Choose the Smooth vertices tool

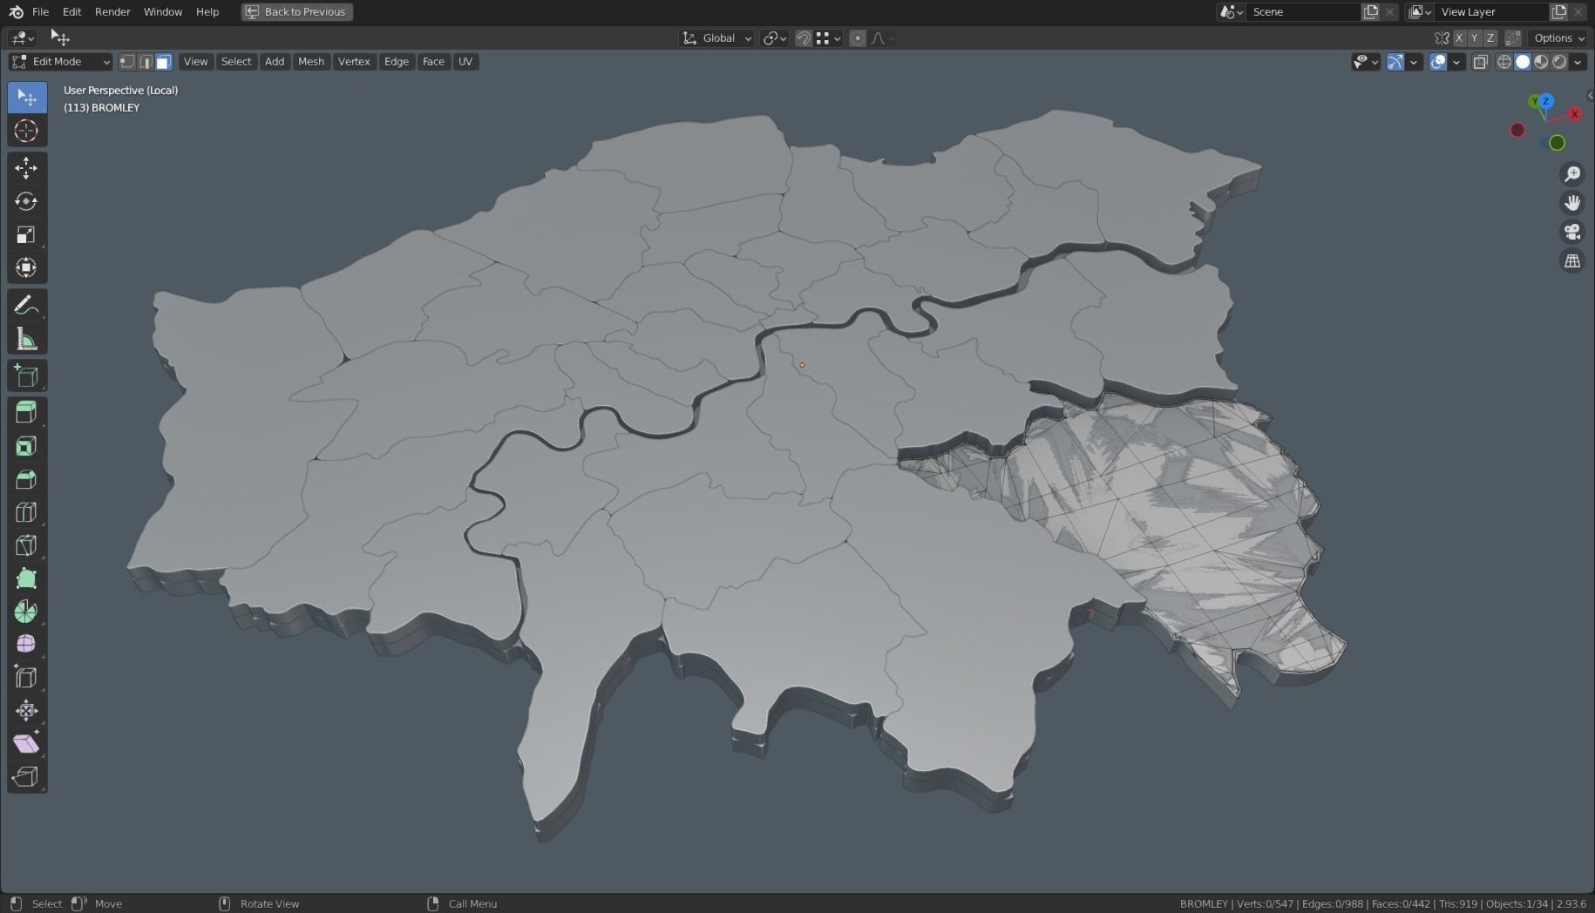(x=26, y=645)
